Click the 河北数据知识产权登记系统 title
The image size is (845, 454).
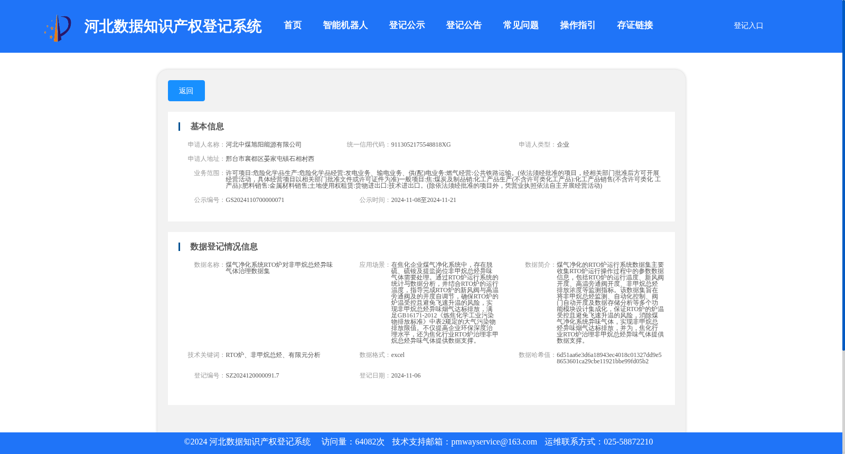[173, 26]
